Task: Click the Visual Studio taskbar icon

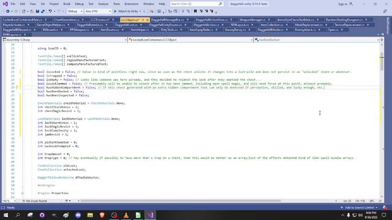Action: pos(150,215)
